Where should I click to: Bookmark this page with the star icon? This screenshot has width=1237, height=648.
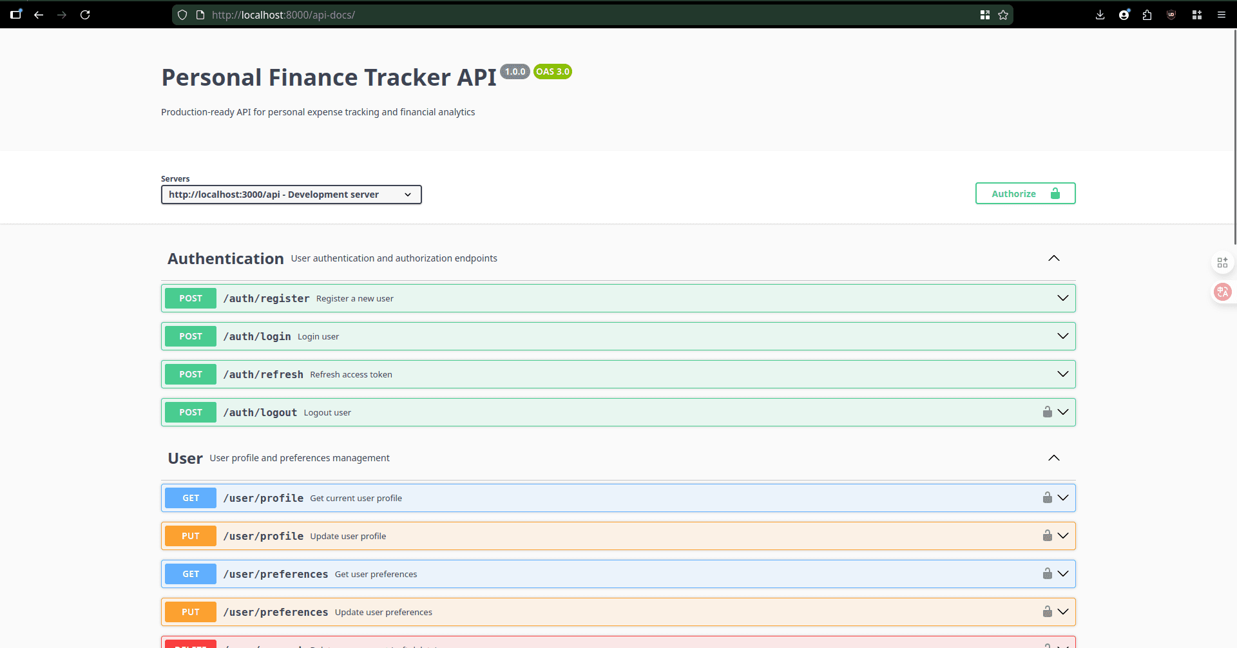point(1003,15)
